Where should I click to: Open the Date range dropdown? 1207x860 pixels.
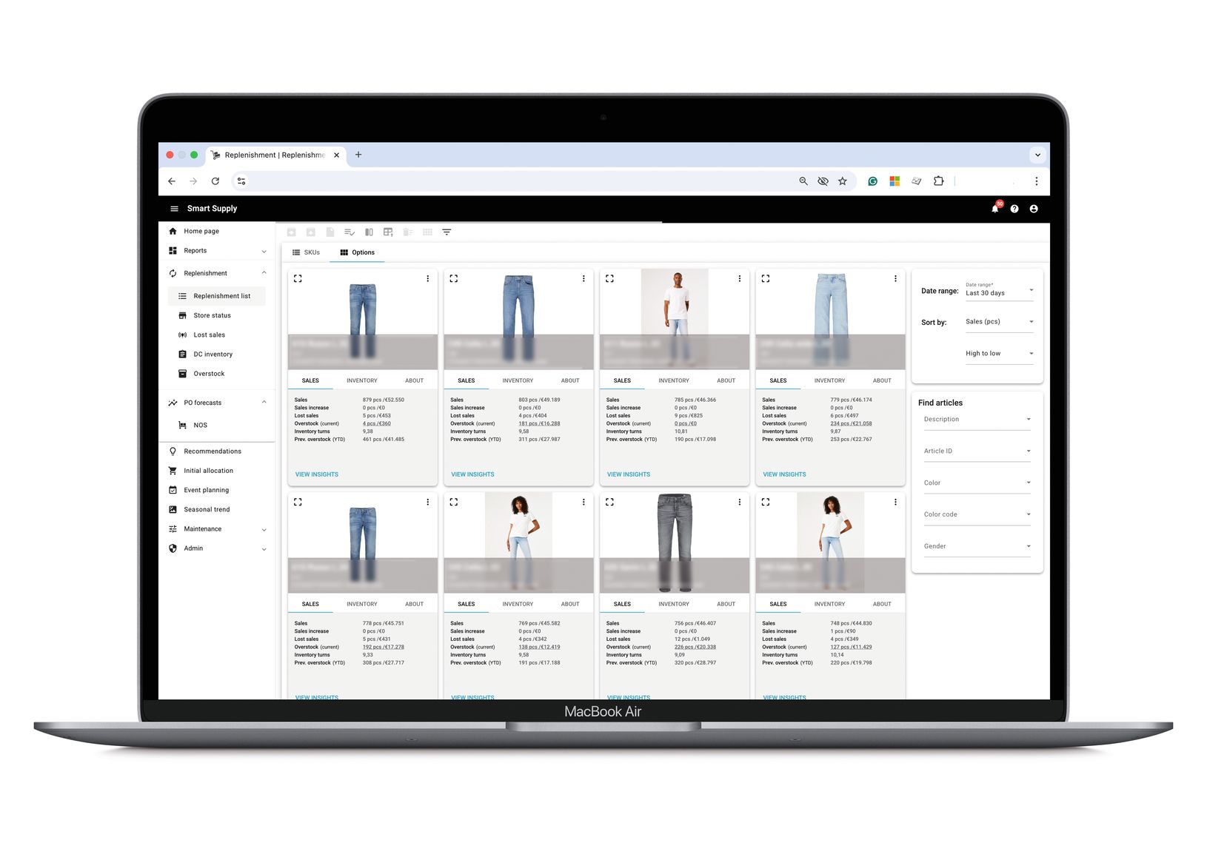[1000, 290]
